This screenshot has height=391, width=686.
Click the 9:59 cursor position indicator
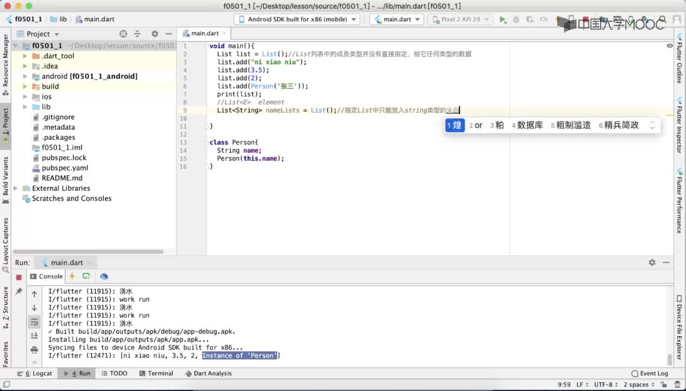[x=564, y=384]
